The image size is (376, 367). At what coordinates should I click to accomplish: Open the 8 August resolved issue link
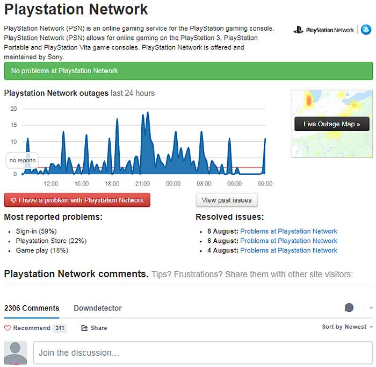coord(289,231)
